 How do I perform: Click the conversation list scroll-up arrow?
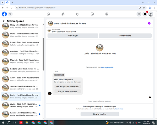43,24
